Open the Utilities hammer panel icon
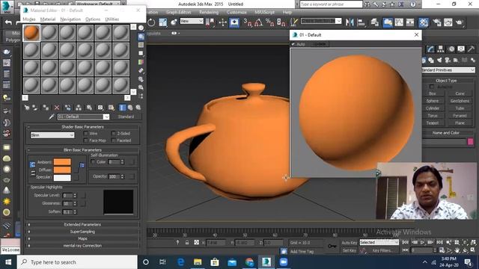The width and height of the screenshot is (479, 269). pyautogui.click(x=471, y=49)
